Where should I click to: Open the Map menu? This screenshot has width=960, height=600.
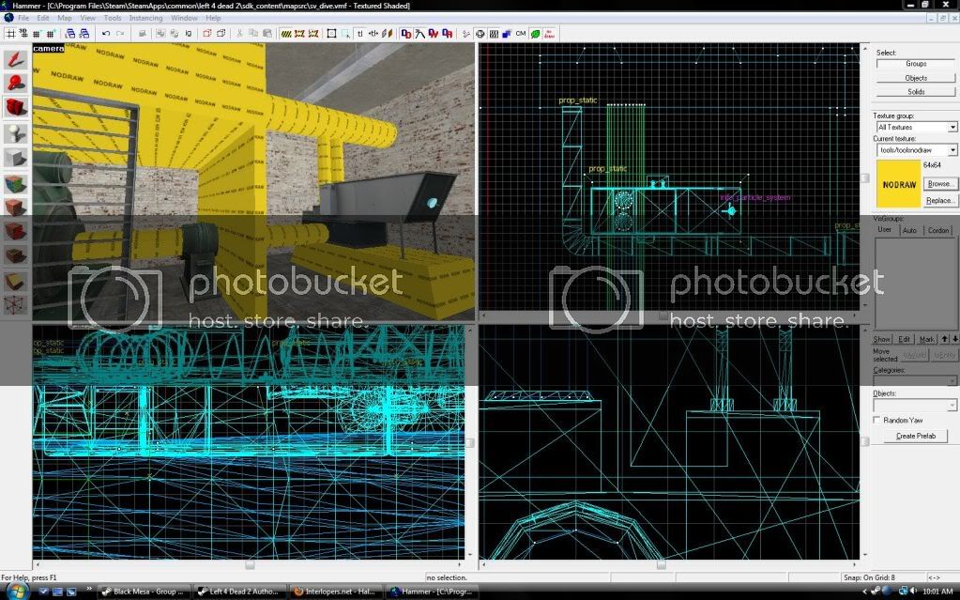pos(65,19)
